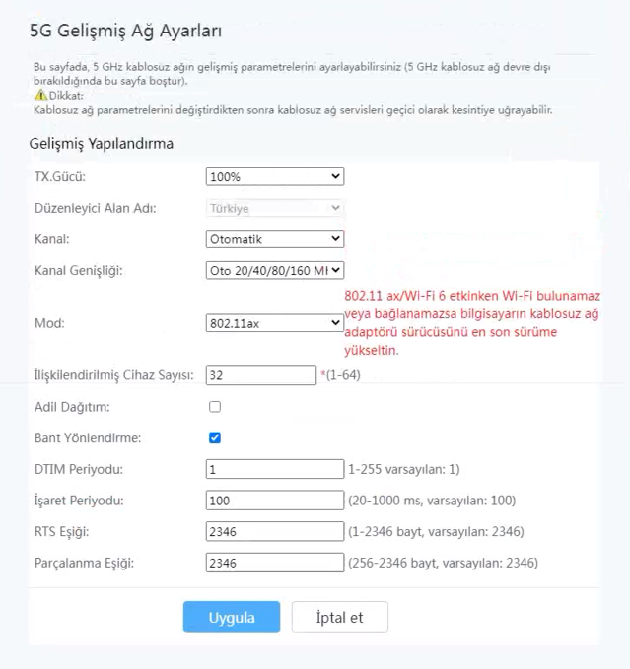Focus the Parçalanma Eşiği input field

274,564
